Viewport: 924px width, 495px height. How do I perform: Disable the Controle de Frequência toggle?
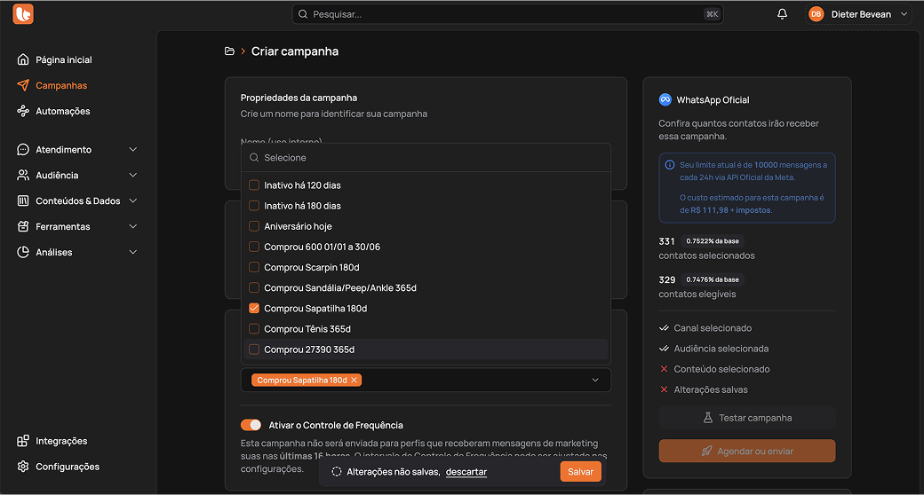click(251, 425)
